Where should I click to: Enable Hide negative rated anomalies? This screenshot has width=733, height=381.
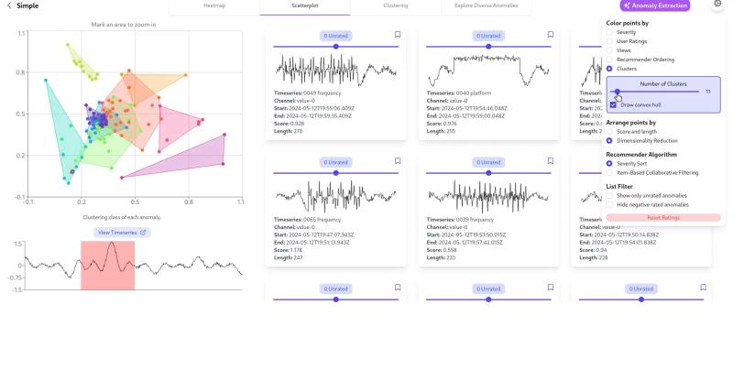(x=610, y=205)
